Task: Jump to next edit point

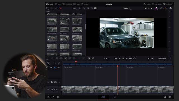Action: pyautogui.click(x=149, y=59)
